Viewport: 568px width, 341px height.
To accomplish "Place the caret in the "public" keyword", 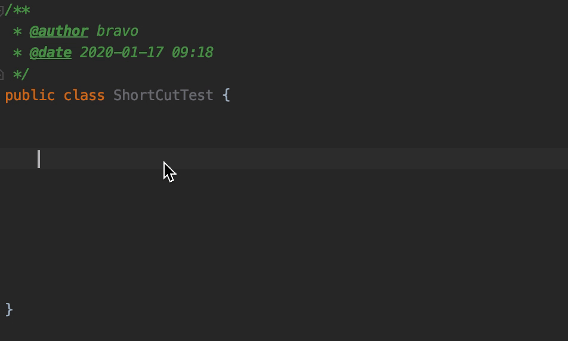I will (x=30, y=95).
